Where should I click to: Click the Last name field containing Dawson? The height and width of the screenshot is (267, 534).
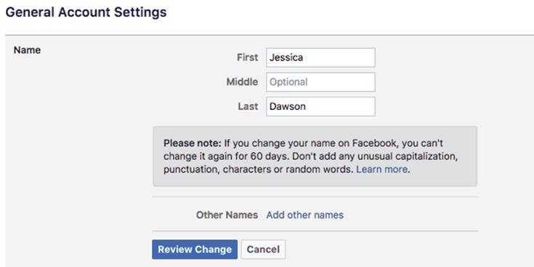pyautogui.click(x=320, y=106)
